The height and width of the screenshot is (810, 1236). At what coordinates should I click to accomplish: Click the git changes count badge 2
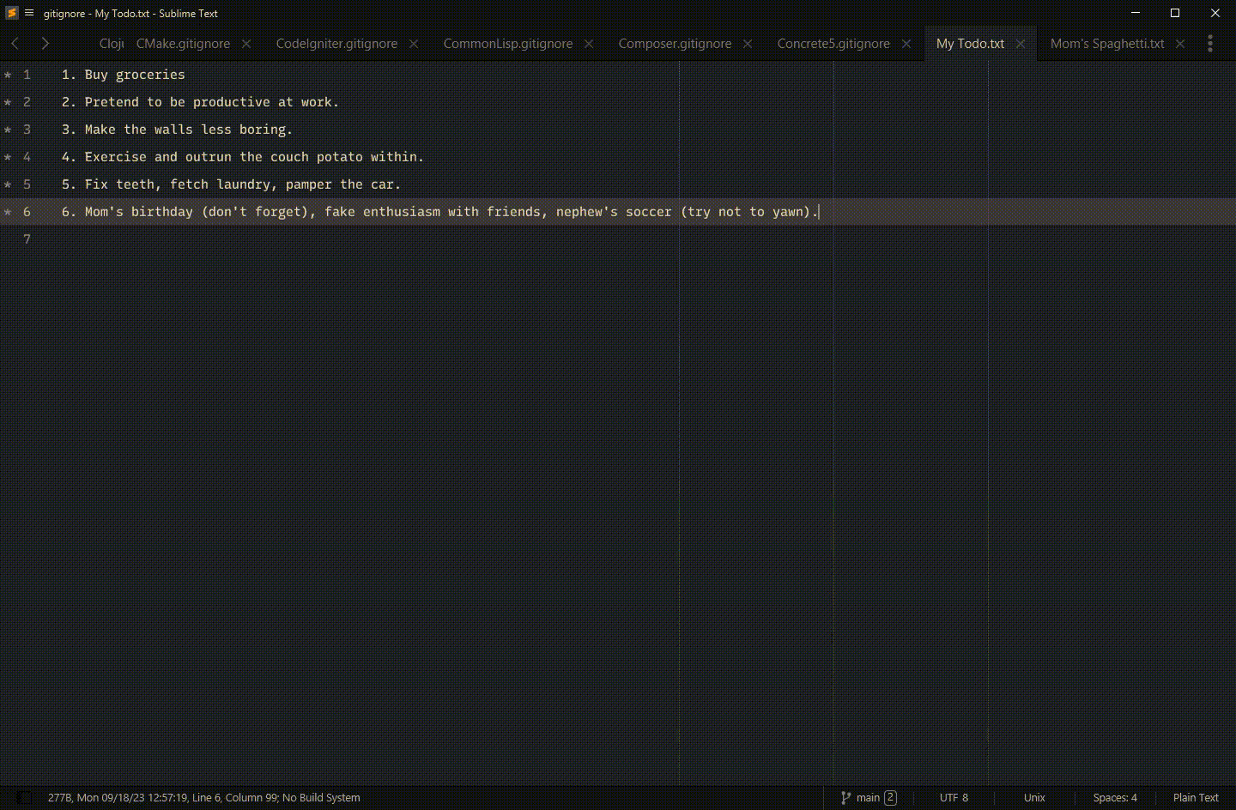[x=890, y=797]
